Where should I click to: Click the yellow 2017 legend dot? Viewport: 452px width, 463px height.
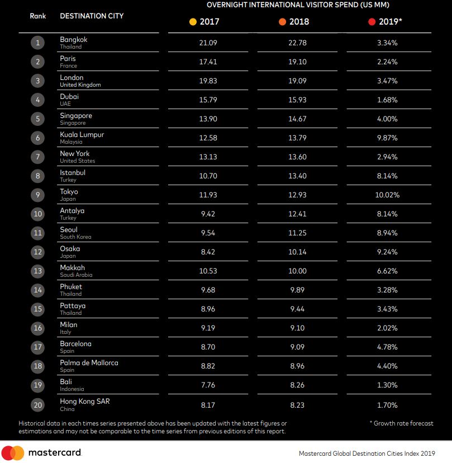click(193, 22)
